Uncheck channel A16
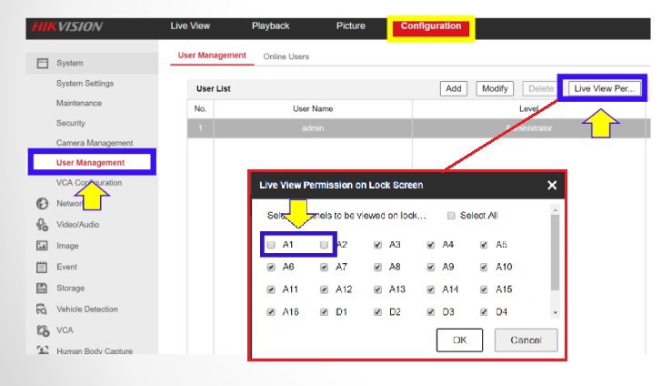662x386 pixels. pyautogui.click(x=271, y=312)
